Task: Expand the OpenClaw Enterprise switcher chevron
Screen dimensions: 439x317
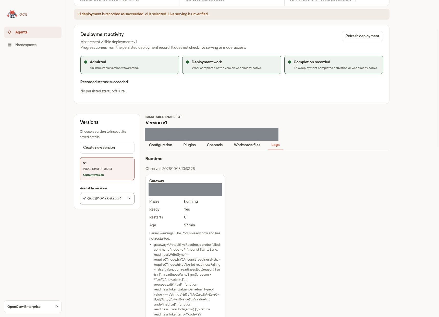Action: 57,307
